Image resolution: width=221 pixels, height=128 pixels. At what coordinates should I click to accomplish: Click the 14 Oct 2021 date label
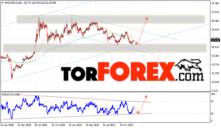tap(126, 125)
